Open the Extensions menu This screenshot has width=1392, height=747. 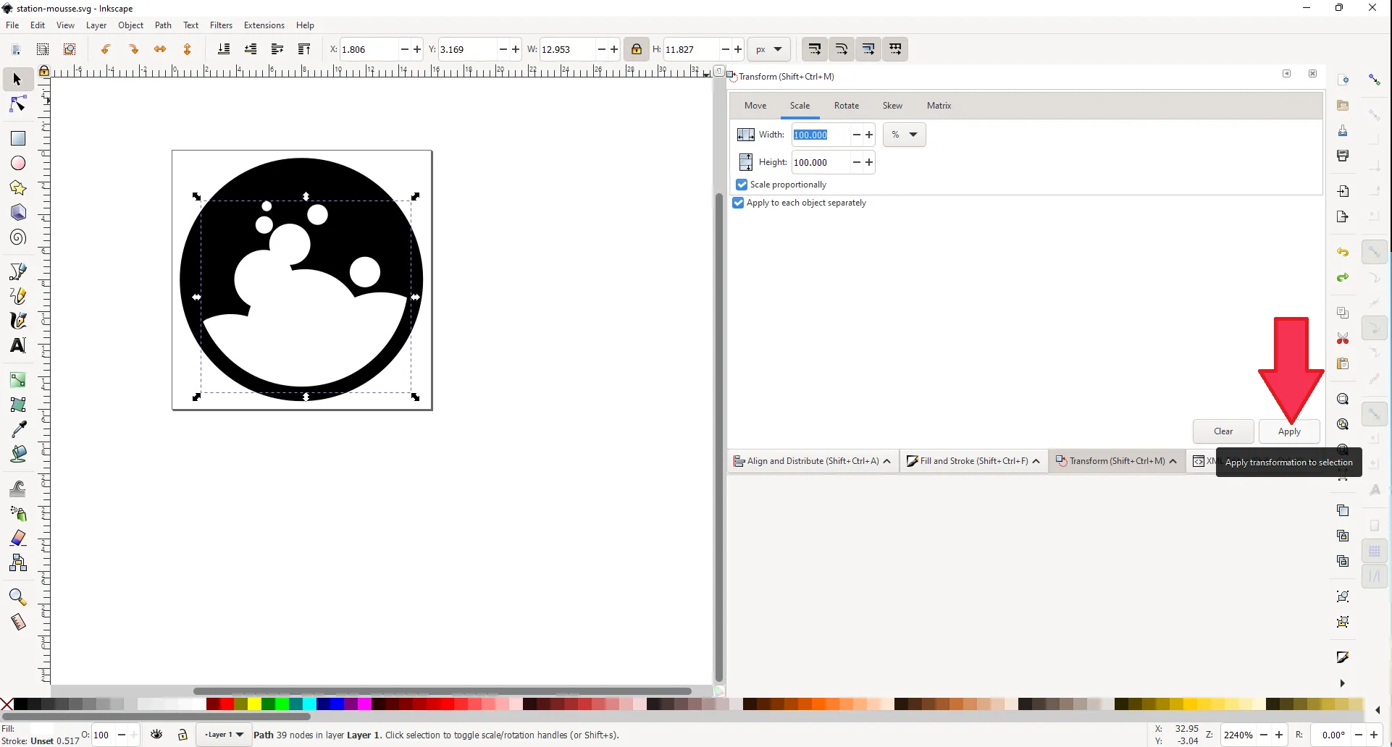264,25
